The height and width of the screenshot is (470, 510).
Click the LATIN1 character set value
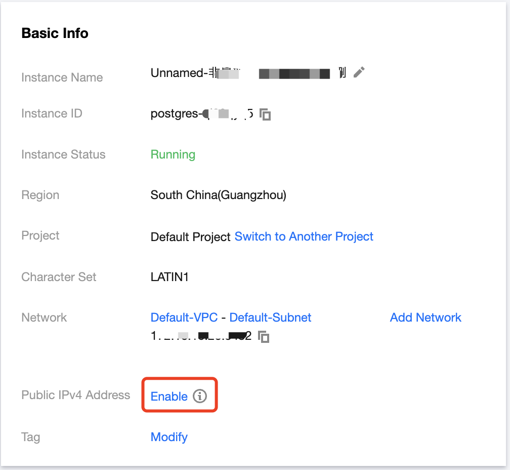pyautogui.click(x=169, y=277)
